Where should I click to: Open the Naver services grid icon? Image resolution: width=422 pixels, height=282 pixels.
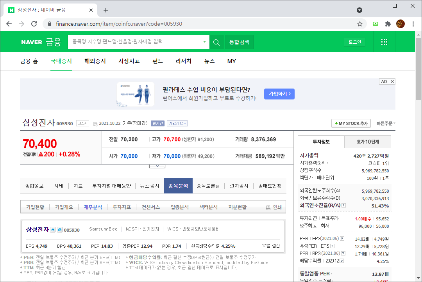pos(384,42)
